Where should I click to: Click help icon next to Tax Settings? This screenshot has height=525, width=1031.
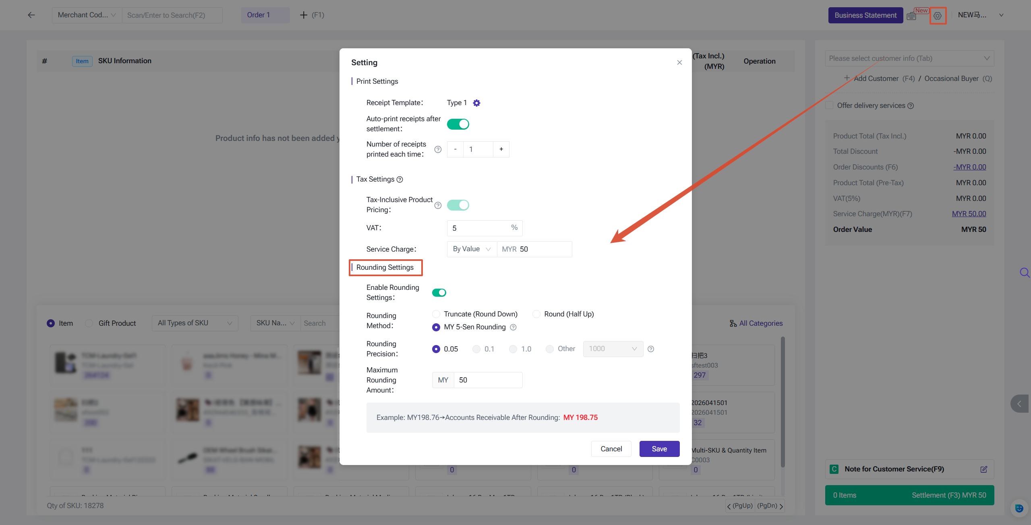(x=400, y=180)
